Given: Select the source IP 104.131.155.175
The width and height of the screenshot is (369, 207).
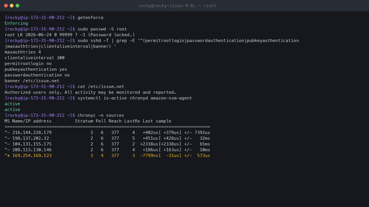Looking at the screenshot, I should [x=32, y=144].
